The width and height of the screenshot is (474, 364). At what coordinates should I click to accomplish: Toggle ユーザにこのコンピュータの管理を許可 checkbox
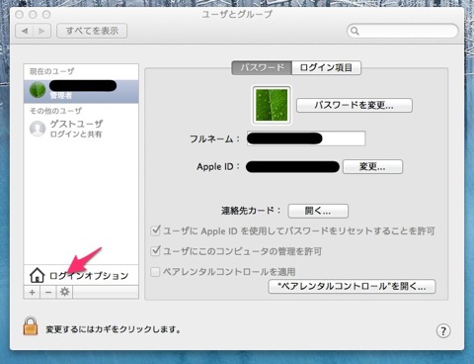coord(155,251)
